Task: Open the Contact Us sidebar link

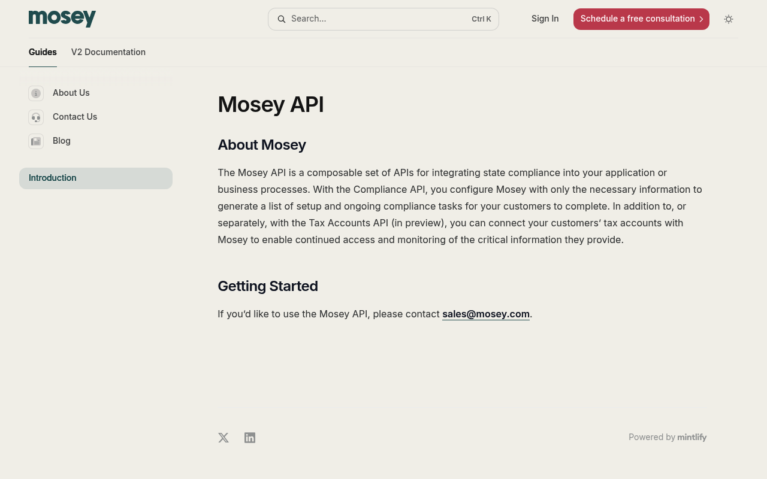Action: coord(75,117)
